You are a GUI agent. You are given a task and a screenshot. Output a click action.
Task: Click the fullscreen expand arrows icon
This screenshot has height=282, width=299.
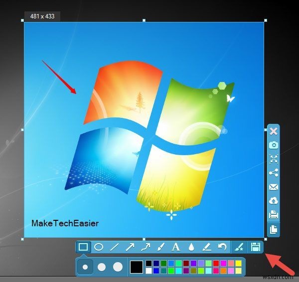pos(274,159)
